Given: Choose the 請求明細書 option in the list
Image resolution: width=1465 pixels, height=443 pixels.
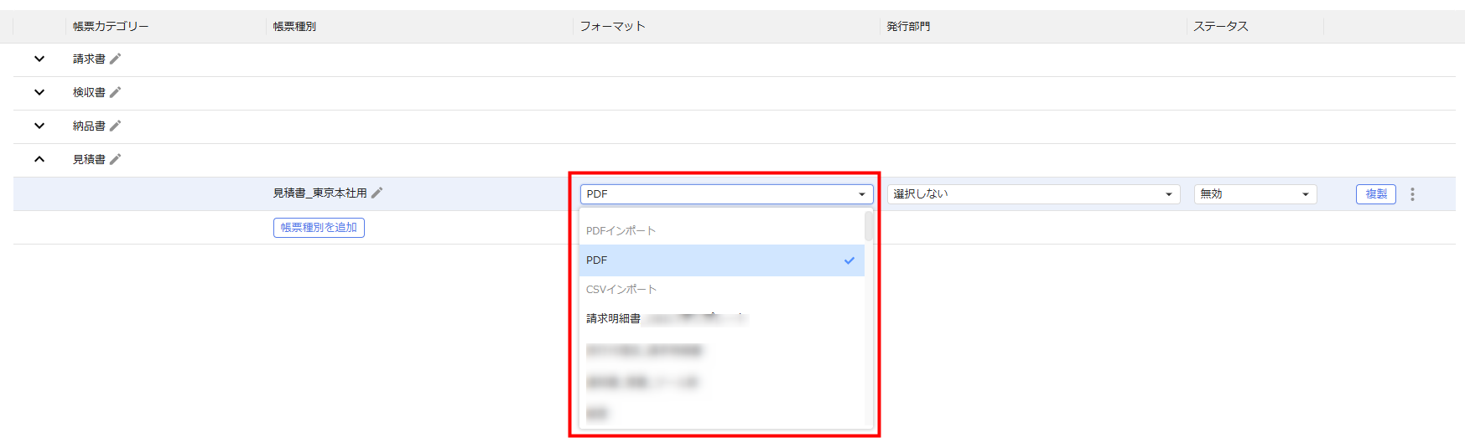Looking at the screenshot, I should pos(614,319).
